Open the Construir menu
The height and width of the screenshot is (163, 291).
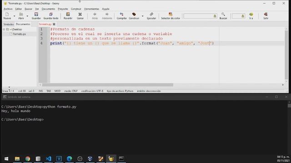pos(76,9)
